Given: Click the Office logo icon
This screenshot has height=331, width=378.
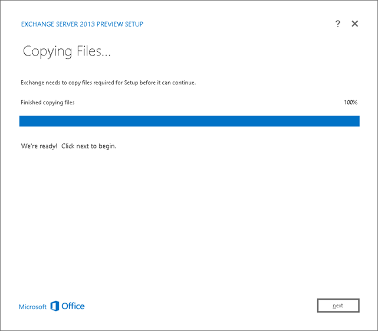Looking at the screenshot, I should point(55,306).
